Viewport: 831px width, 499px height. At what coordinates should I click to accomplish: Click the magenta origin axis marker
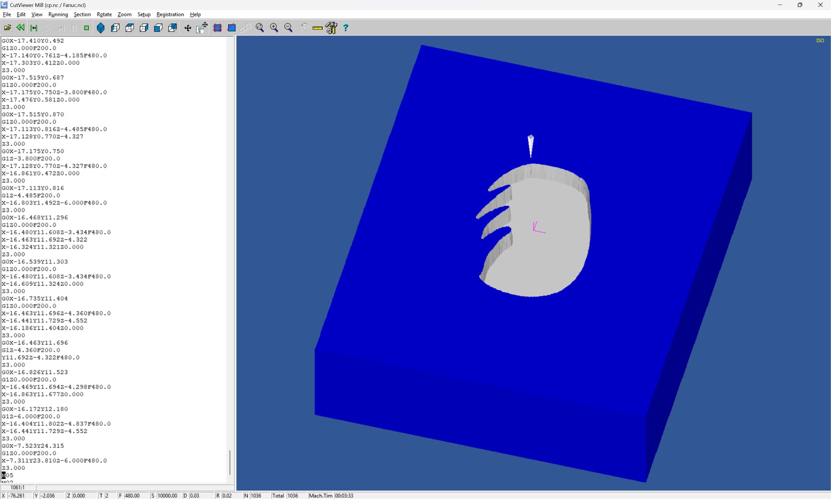539,227
